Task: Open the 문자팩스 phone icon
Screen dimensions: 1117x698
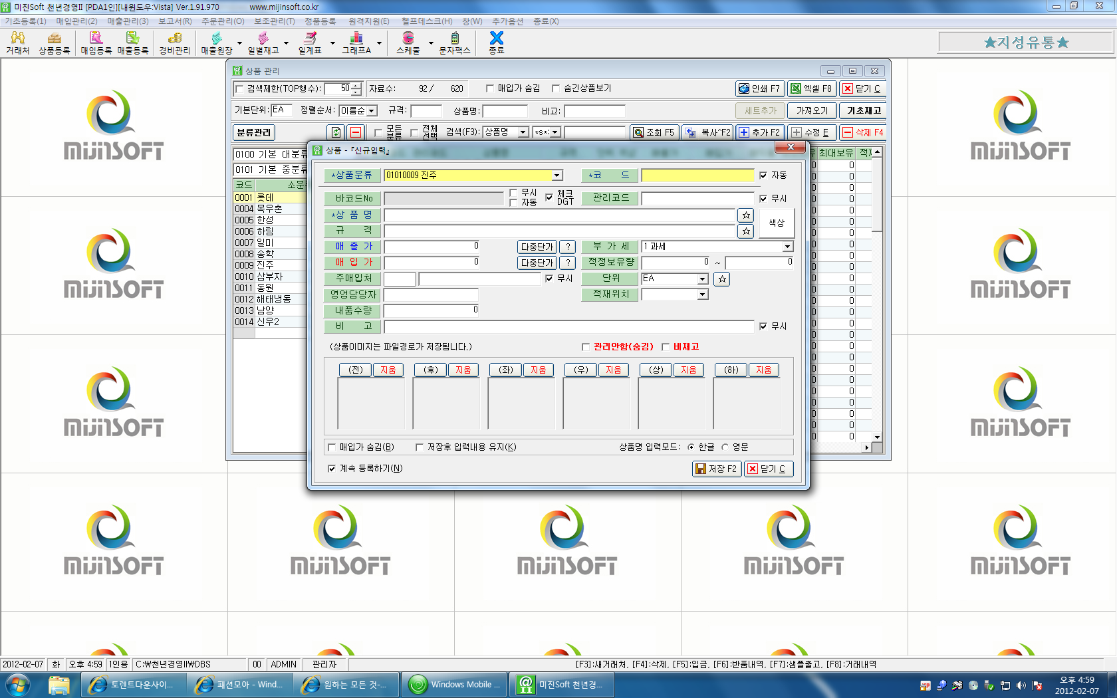Action: pyautogui.click(x=455, y=43)
